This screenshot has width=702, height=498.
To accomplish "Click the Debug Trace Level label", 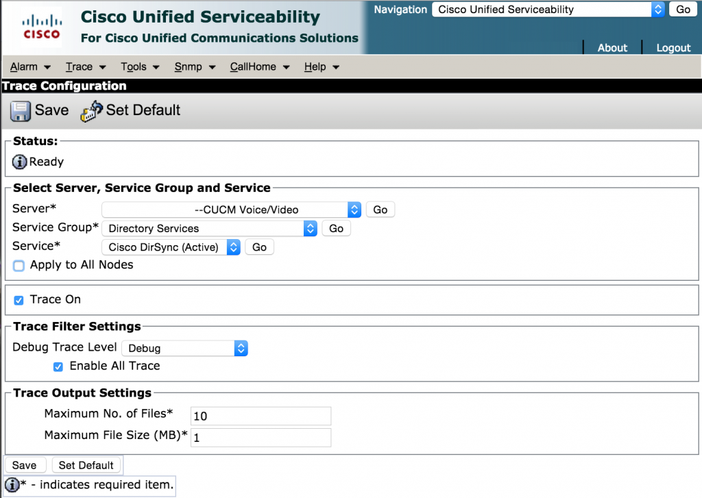I will pos(64,347).
